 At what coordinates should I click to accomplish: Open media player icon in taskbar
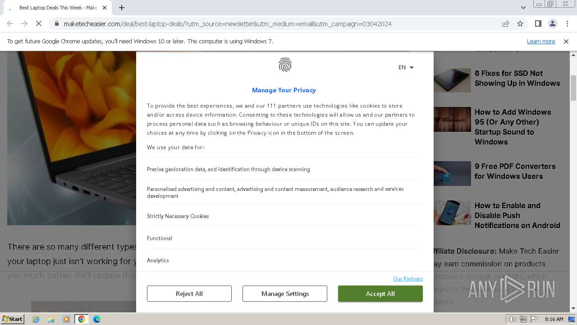click(x=66, y=319)
